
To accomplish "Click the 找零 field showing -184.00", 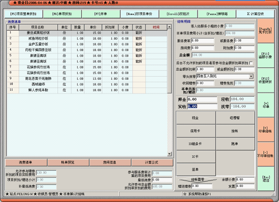I will [243, 106].
